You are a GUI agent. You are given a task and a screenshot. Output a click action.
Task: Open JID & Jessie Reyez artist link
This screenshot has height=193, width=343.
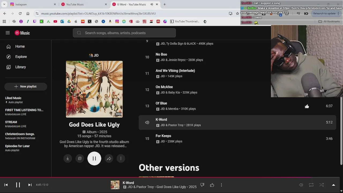173,60
